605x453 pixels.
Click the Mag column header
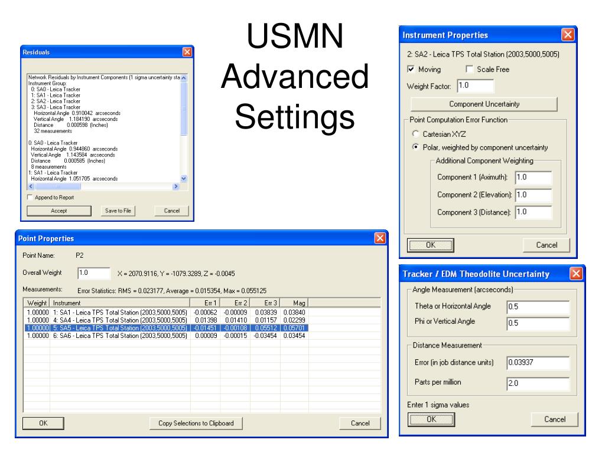[294, 303]
